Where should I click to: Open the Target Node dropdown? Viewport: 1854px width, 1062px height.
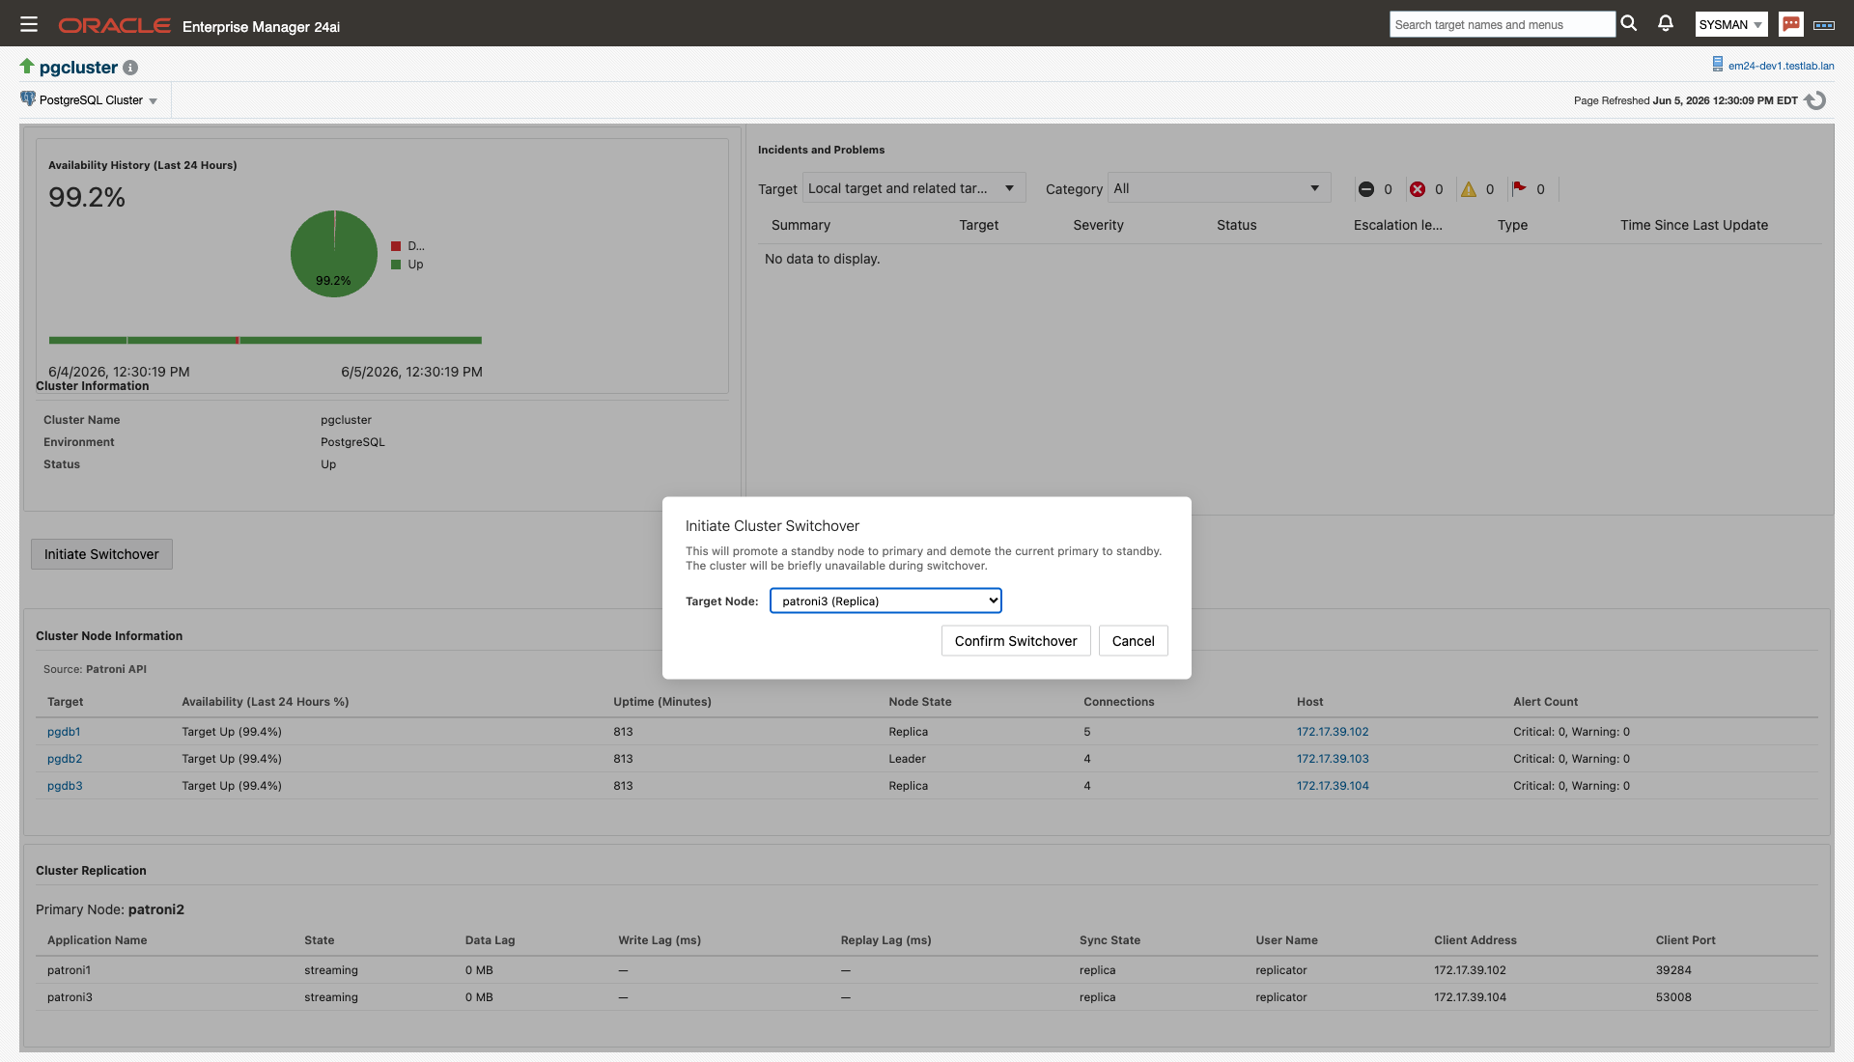click(885, 601)
